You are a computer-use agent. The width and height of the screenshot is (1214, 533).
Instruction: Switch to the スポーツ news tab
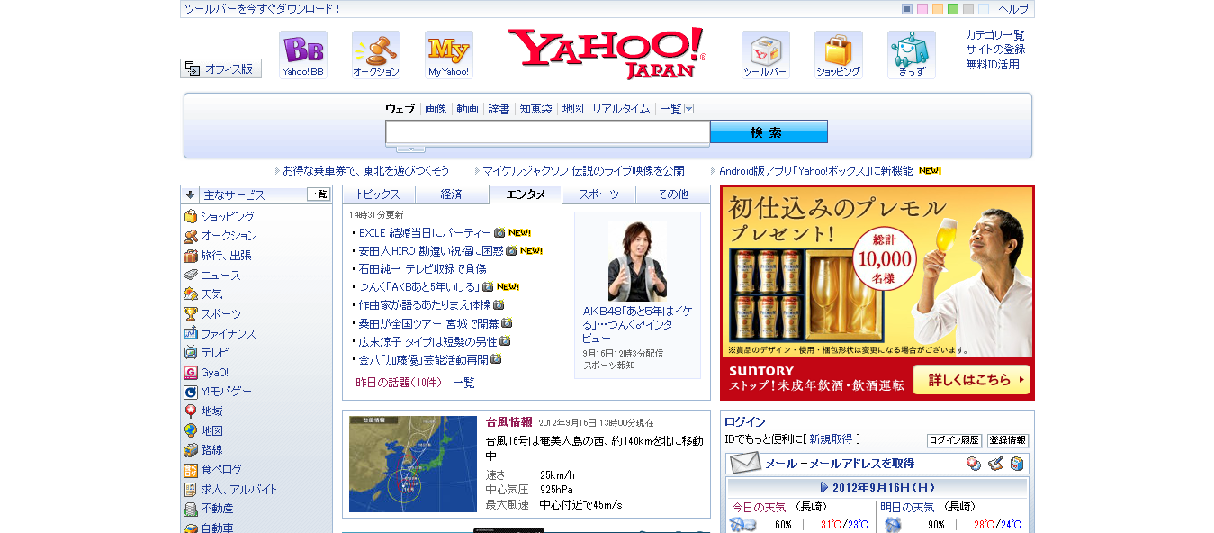pyautogui.click(x=599, y=194)
